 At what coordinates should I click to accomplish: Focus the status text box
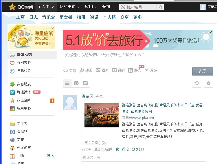[x=138, y=59]
